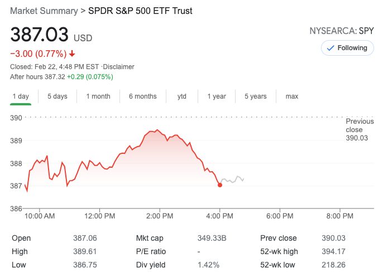The width and height of the screenshot is (388, 277).
Task: Click the red down arrow beside price change
Action: tap(72, 54)
